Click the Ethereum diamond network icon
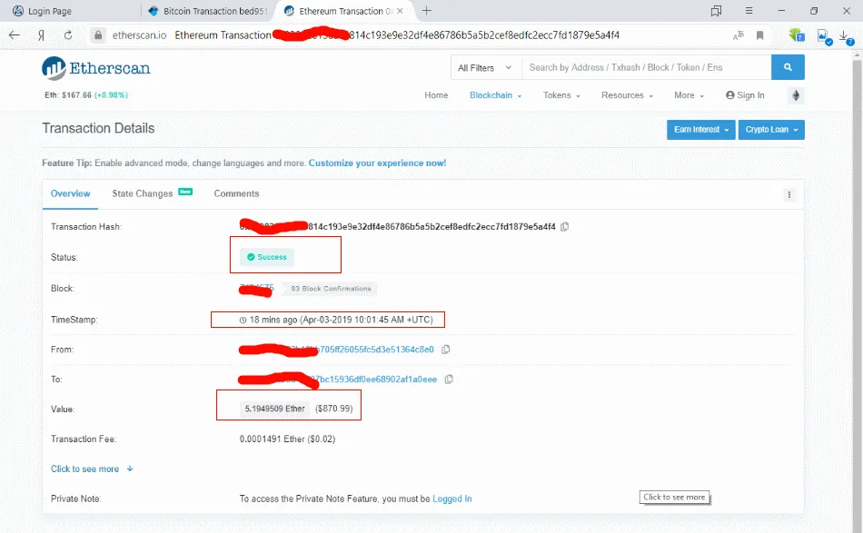 coord(796,95)
